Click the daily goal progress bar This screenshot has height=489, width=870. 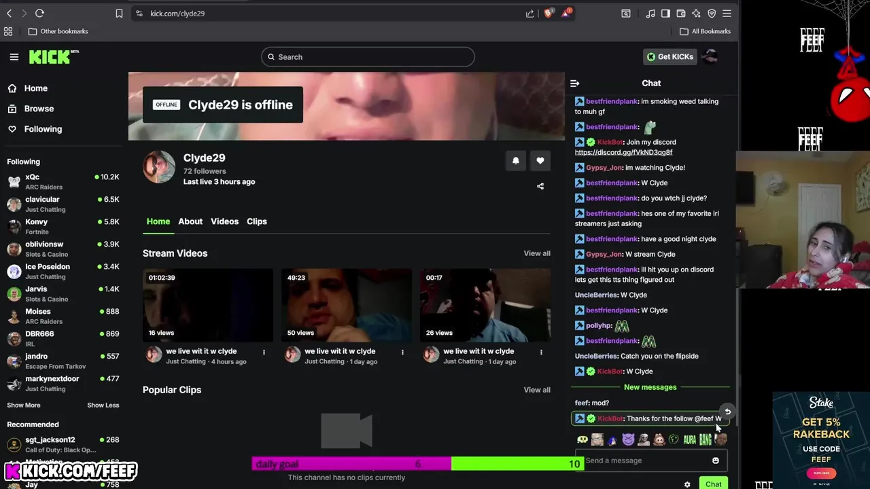tap(418, 464)
